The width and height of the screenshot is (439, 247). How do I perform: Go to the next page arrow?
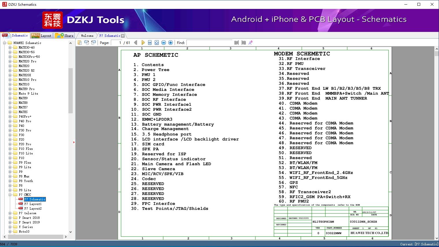pyautogui.click(x=143, y=43)
